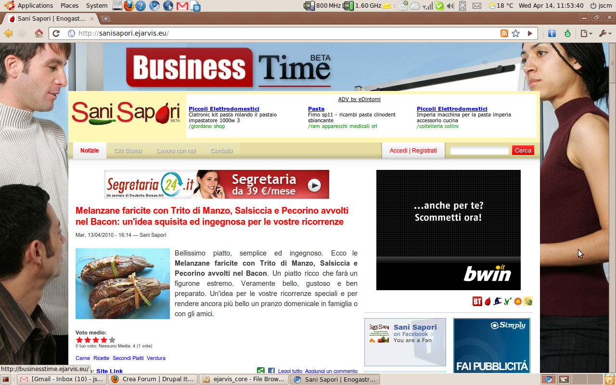Select the Chi Siamo navigation tab
The width and height of the screenshot is (616, 385).
(x=128, y=151)
